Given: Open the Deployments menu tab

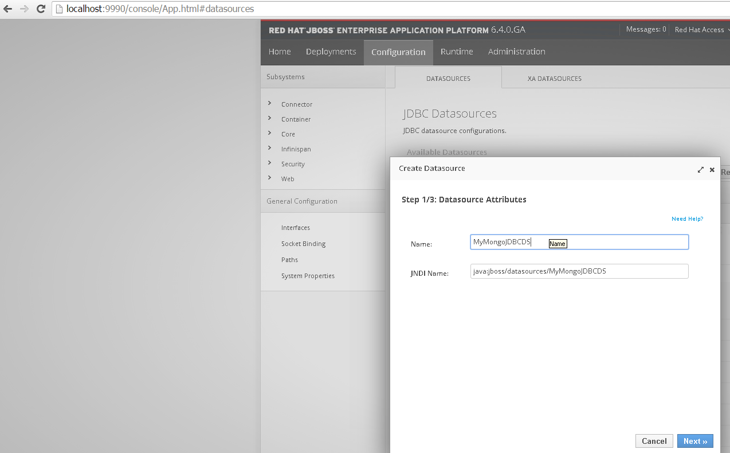Looking at the screenshot, I should [x=331, y=52].
